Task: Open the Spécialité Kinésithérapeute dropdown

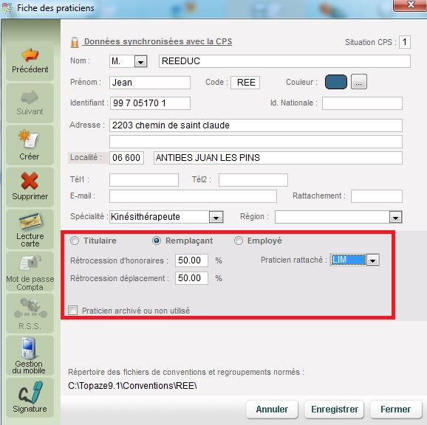Action: coord(216,217)
